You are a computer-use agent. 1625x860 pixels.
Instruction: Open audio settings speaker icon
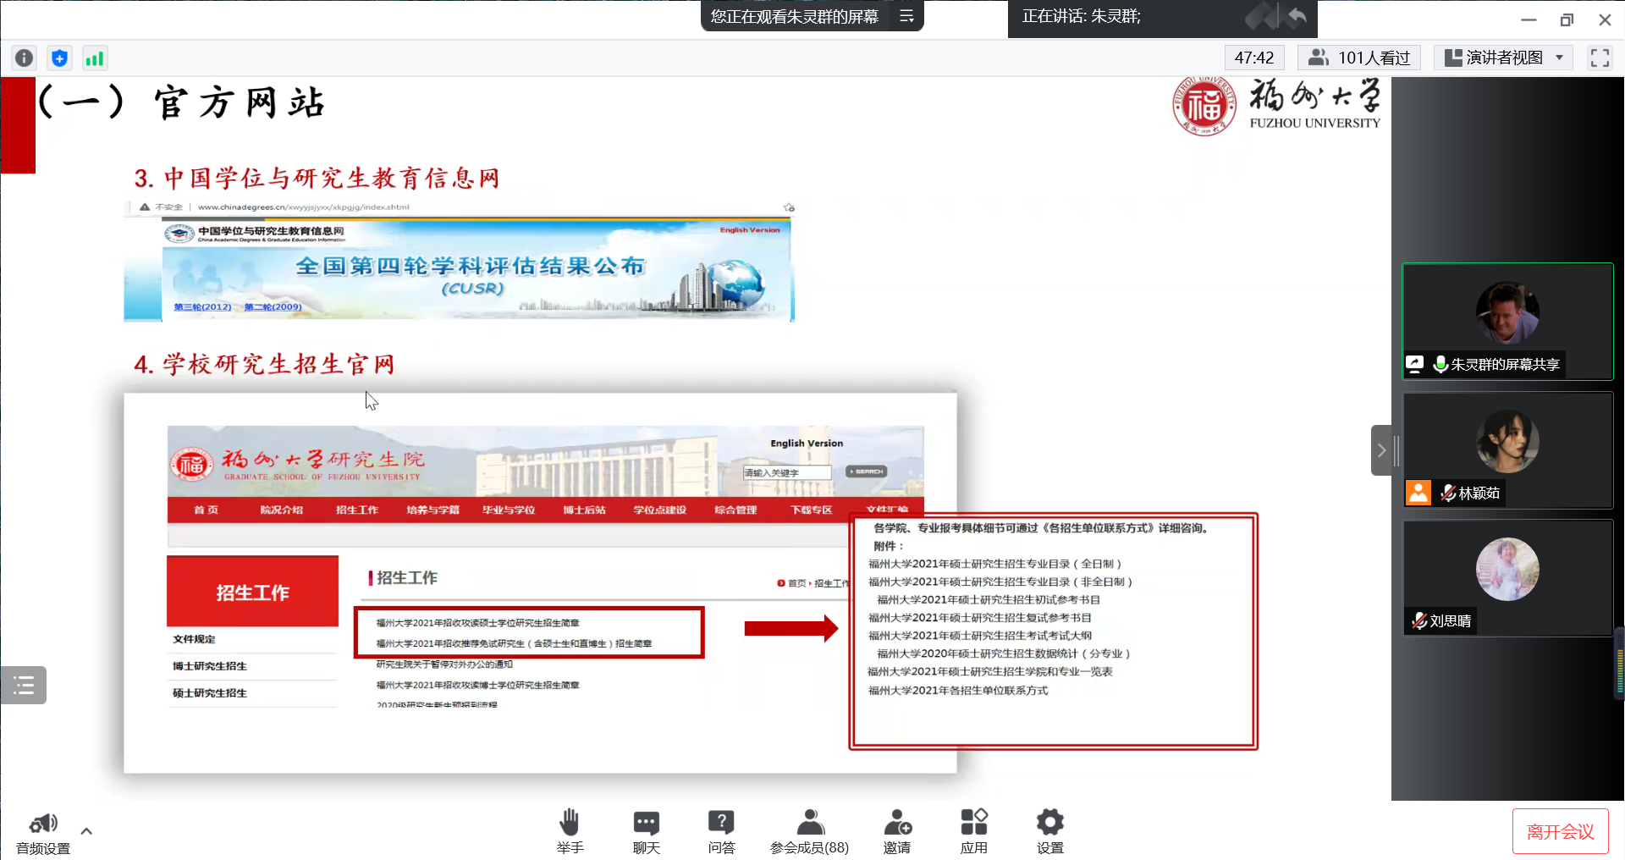click(43, 823)
